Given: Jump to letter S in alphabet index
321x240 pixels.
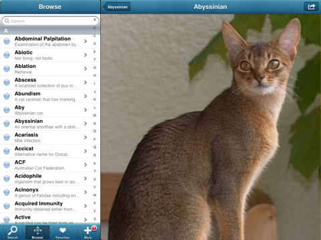Looking at the screenshot, I should tap(95, 163).
